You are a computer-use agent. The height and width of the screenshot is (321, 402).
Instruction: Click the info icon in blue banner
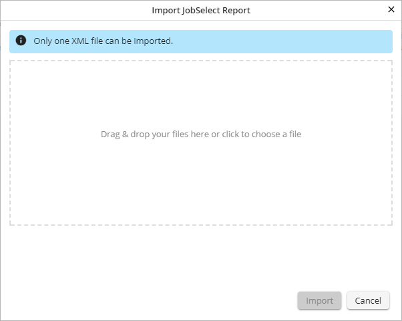point(21,41)
